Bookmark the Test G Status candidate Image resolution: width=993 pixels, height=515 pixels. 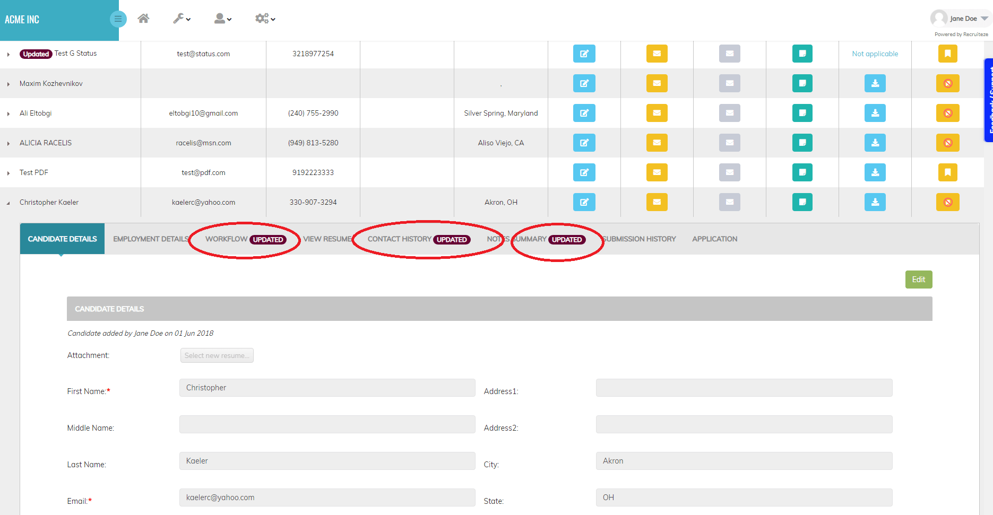948,54
